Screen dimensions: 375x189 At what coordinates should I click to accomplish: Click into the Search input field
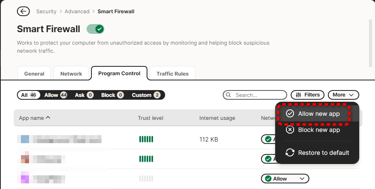(259, 95)
